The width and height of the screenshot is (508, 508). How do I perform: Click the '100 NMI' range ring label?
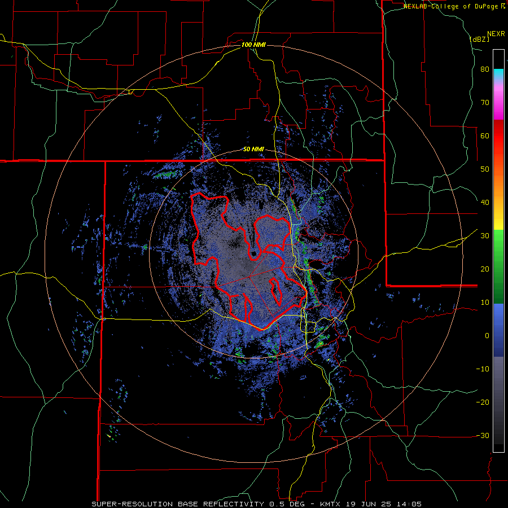click(253, 45)
